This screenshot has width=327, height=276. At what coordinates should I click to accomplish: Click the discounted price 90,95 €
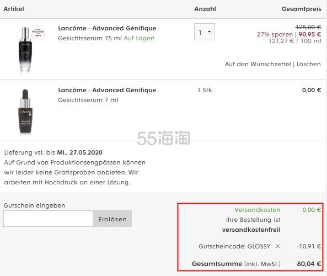310,34
